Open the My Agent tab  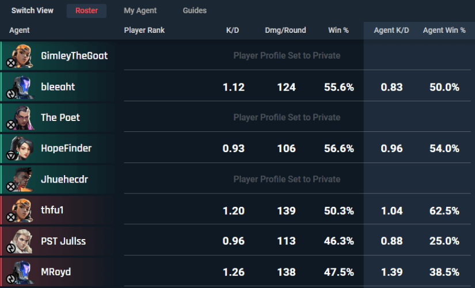(x=140, y=10)
